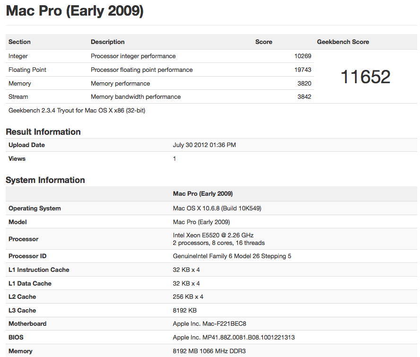Click the L3 Cache value '8192 KB'

pos(185,310)
